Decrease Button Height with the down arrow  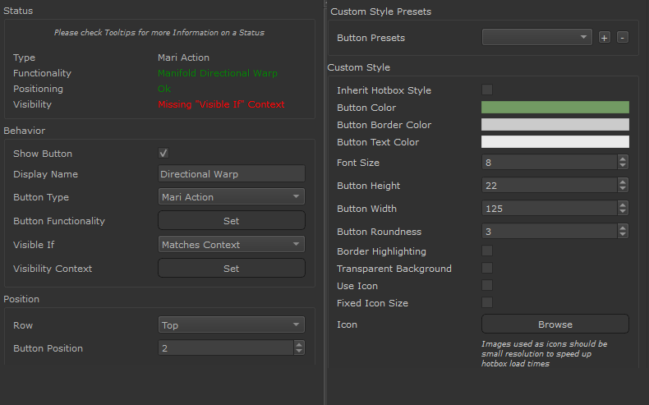[623, 189]
